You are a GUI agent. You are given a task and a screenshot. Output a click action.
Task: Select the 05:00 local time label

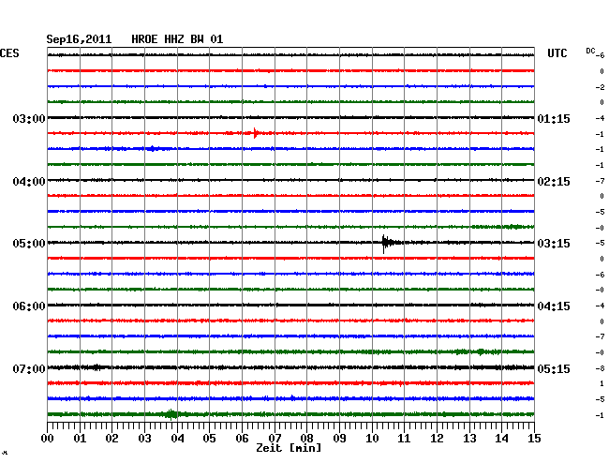click(29, 244)
